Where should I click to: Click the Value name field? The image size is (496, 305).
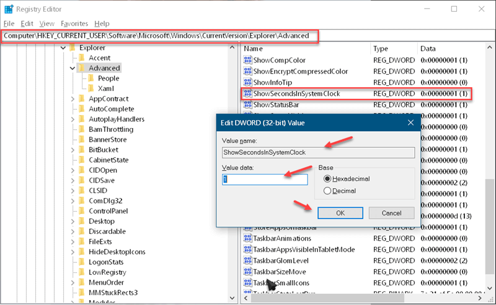pyautogui.click(x=318, y=152)
